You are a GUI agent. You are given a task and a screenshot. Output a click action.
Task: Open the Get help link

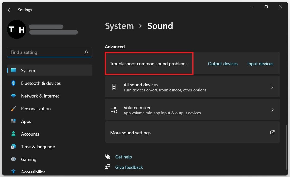[123, 157]
